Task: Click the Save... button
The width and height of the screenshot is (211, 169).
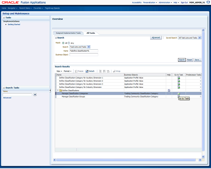Action: [198, 60]
